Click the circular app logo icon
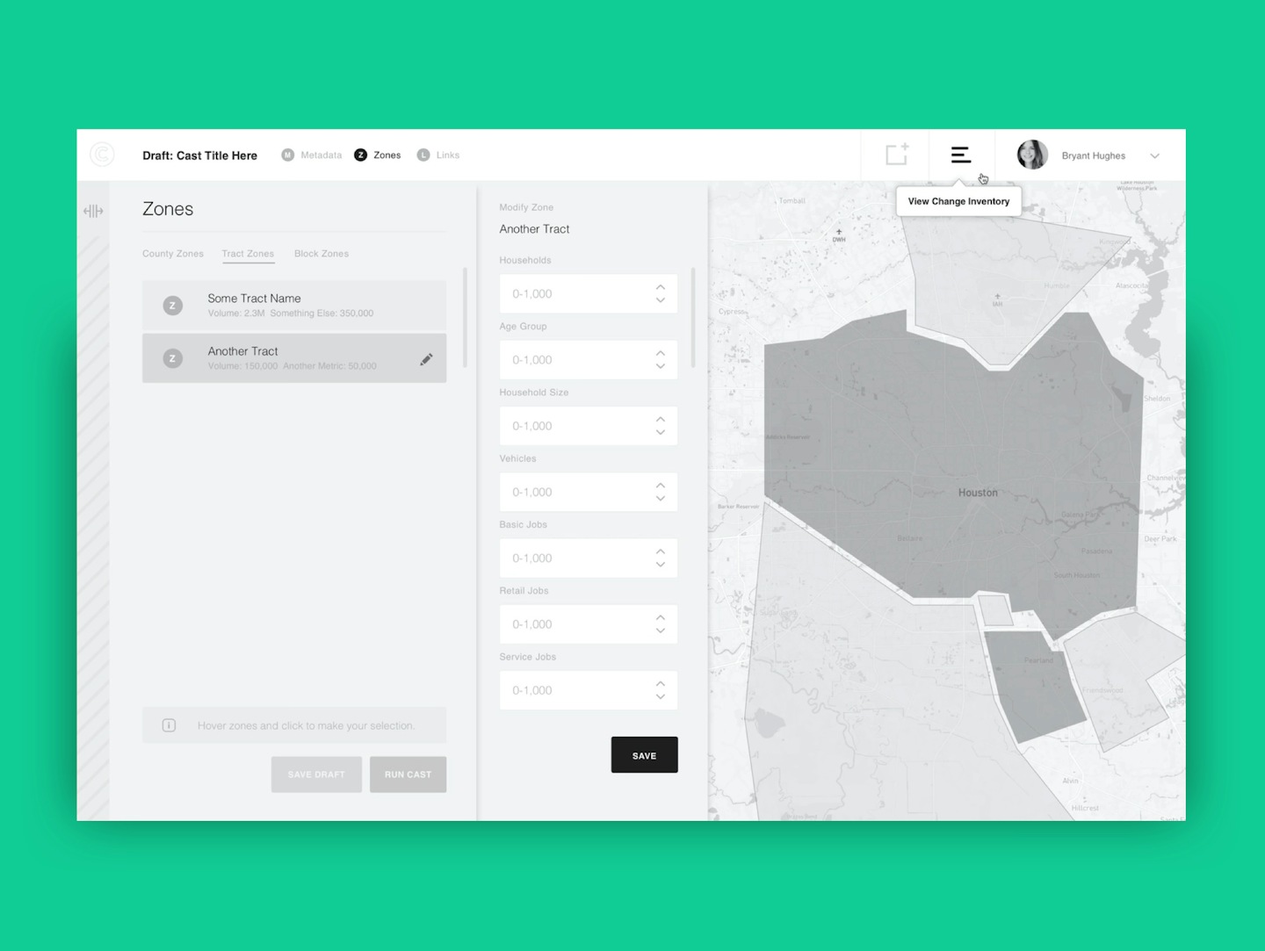Viewport: 1265px width, 951px height. (102, 155)
